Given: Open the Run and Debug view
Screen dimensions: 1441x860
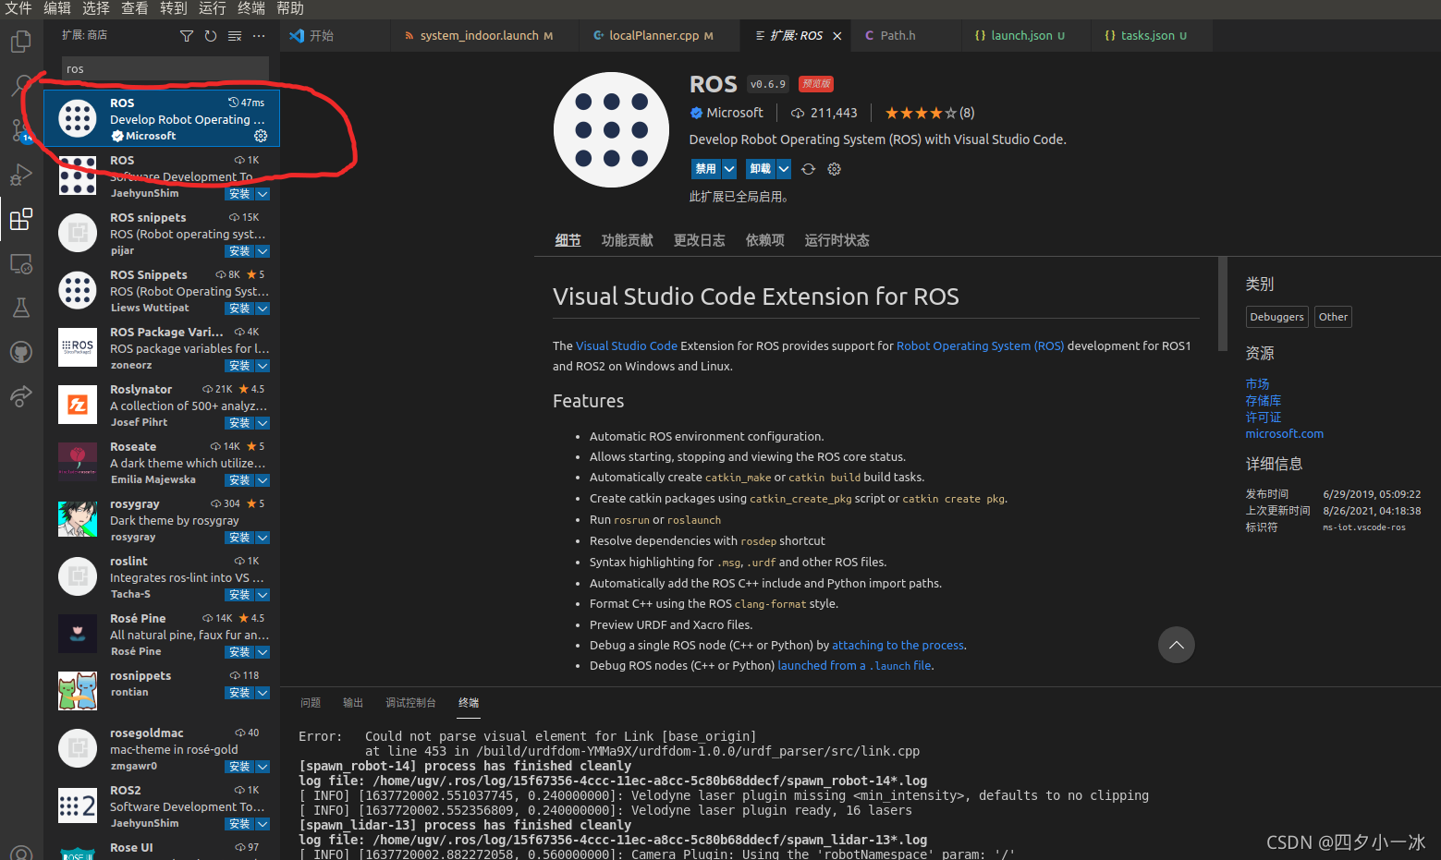Looking at the screenshot, I should (20, 175).
